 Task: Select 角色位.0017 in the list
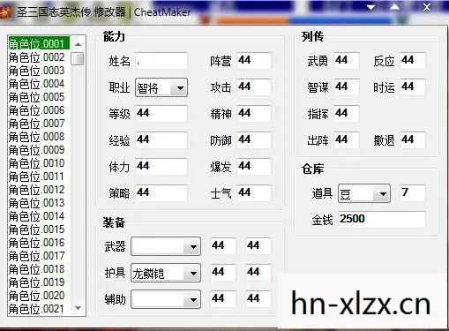[x=39, y=256]
